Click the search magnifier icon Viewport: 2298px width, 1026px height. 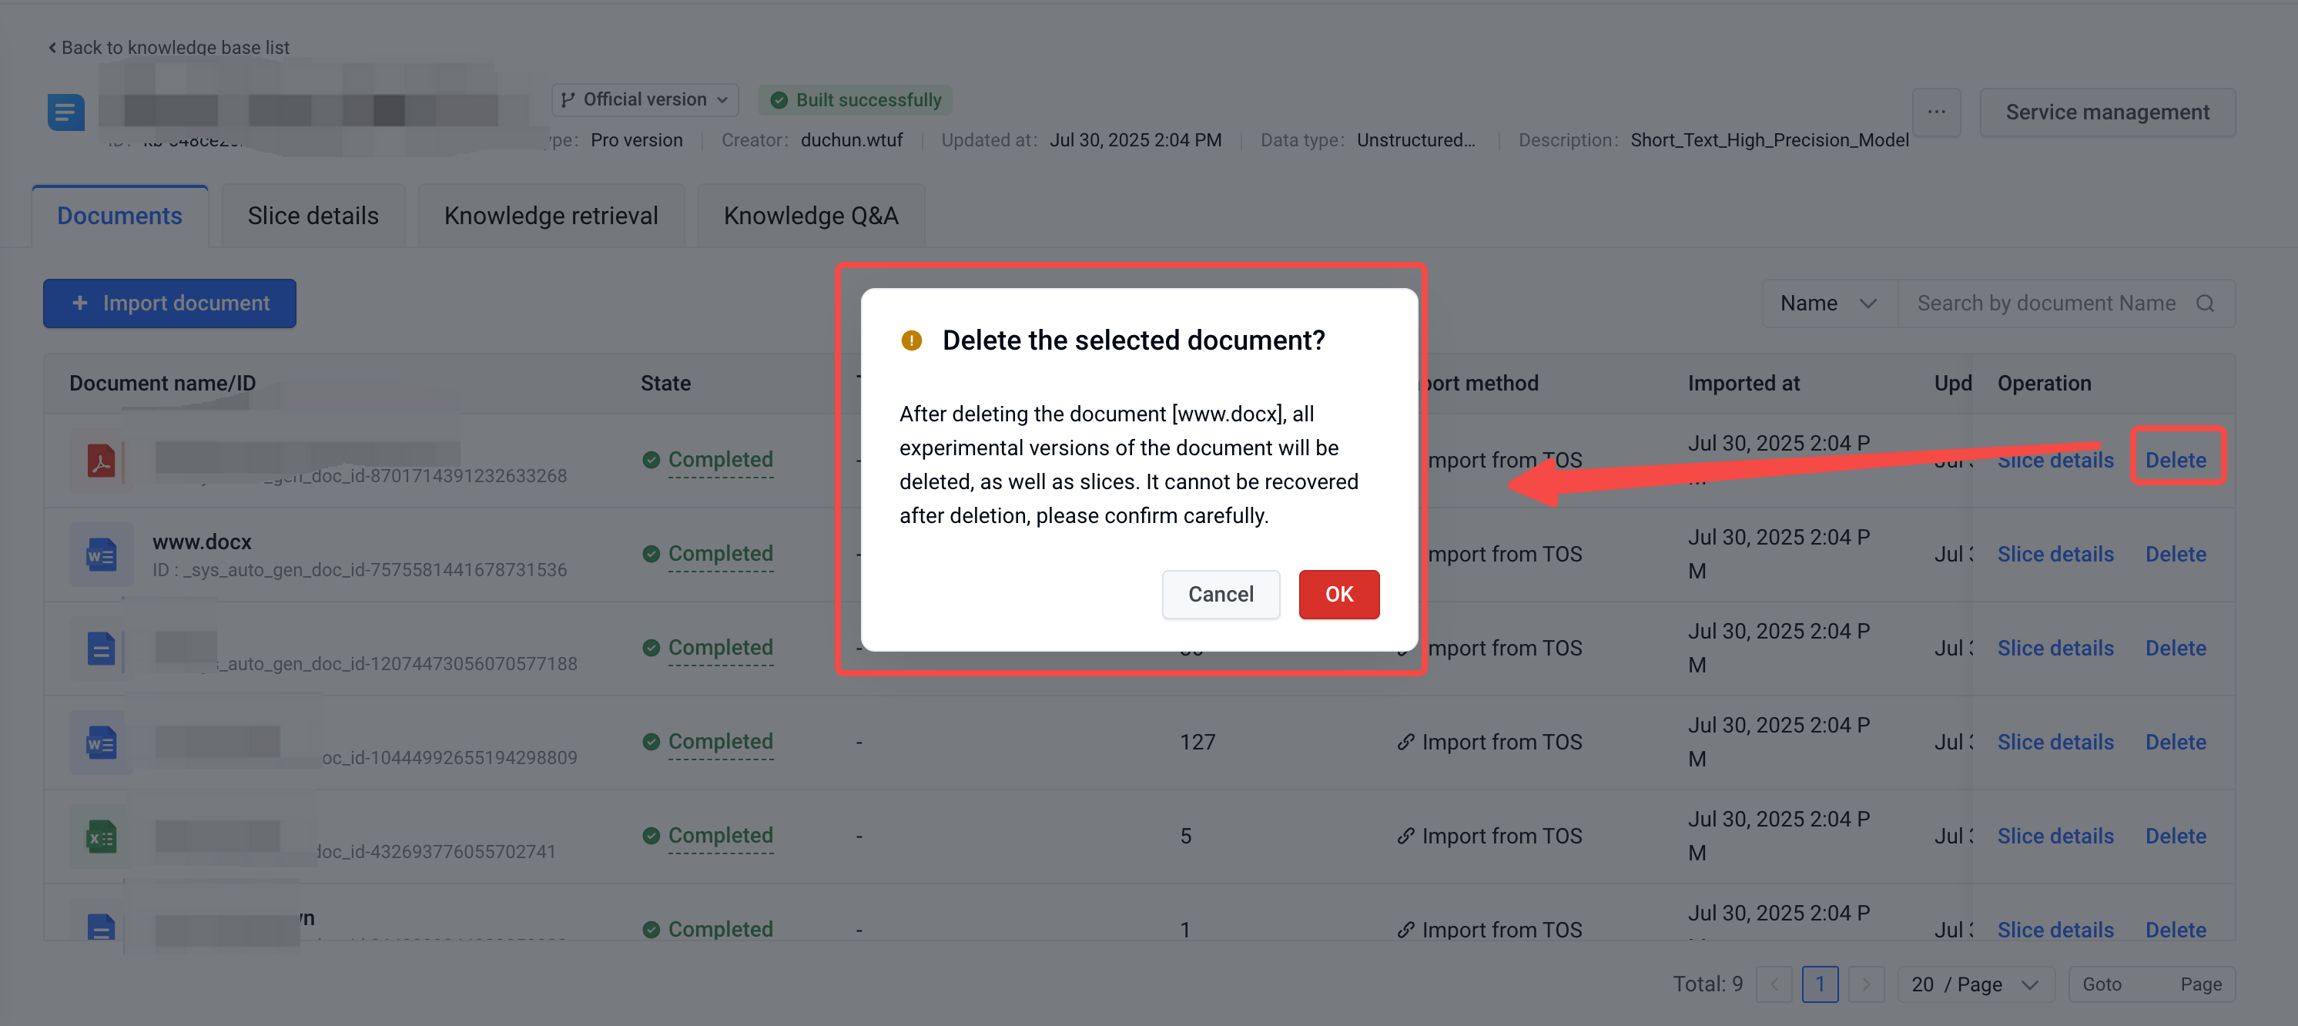(2206, 303)
